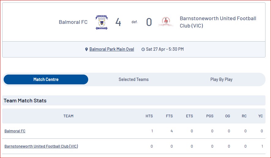Open the Balmoral Park Main Oval venue link
Image resolution: width=271 pixels, height=158 pixels.
[112, 49]
